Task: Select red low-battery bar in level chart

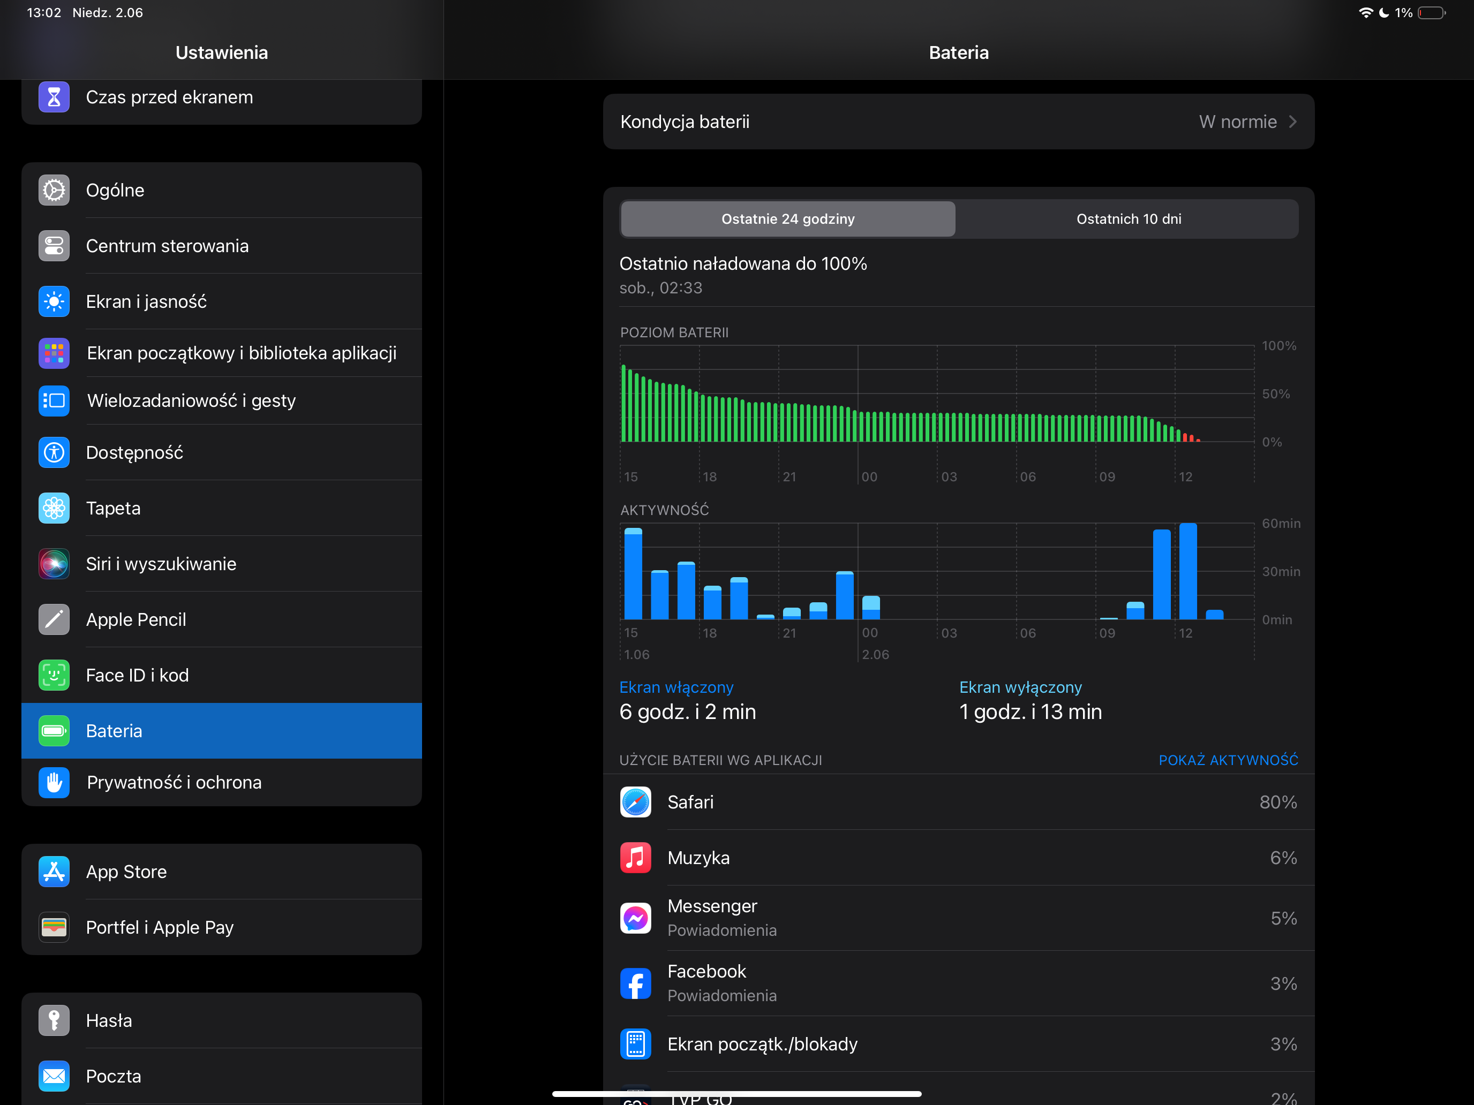Action: [1185, 437]
